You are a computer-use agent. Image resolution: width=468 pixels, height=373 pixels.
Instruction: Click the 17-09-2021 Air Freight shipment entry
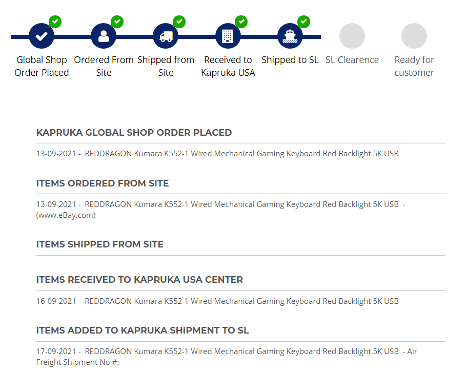tap(227, 357)
